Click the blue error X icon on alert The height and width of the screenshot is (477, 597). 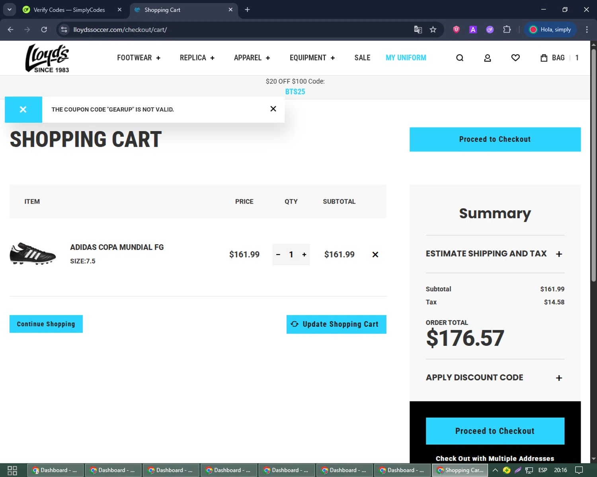(x=23, y=109)
